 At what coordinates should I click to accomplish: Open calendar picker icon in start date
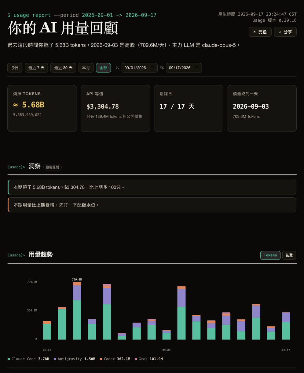coord(152,68)
